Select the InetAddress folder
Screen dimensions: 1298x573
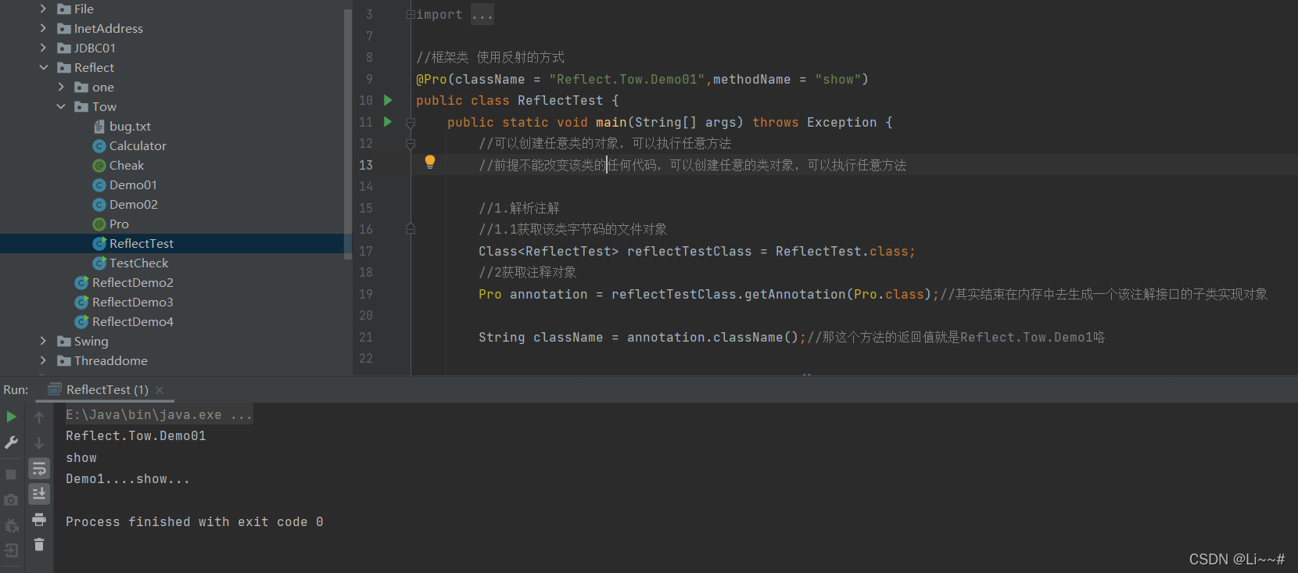(109, 28)
